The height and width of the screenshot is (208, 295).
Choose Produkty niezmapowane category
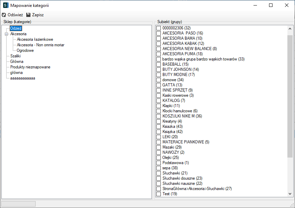tap(30, 67)
